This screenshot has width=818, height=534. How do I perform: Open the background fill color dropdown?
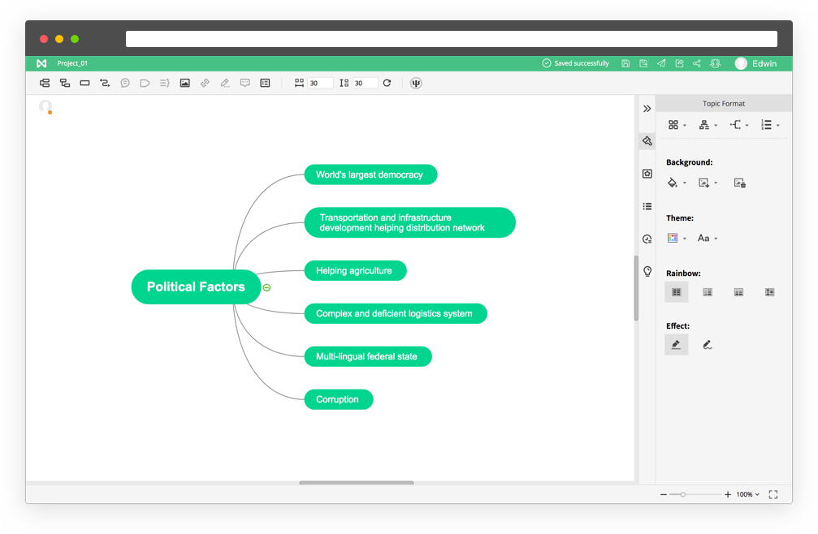676,183
